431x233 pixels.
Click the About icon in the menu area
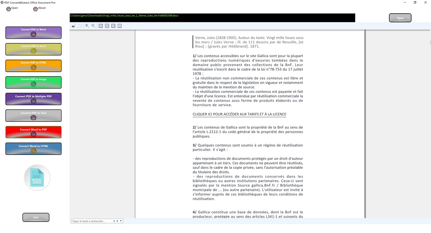point(35,9)
